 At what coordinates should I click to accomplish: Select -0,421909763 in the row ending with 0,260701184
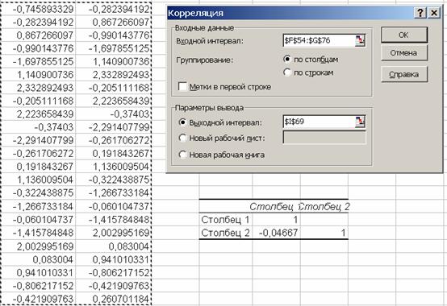tap(39, 299)
